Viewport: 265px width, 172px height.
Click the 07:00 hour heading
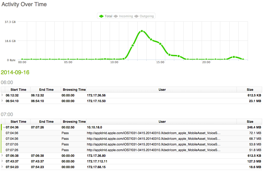(7, 114)
